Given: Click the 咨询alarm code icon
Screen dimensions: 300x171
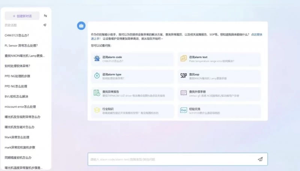Looking at the screenshot, I should coord(96,58).
